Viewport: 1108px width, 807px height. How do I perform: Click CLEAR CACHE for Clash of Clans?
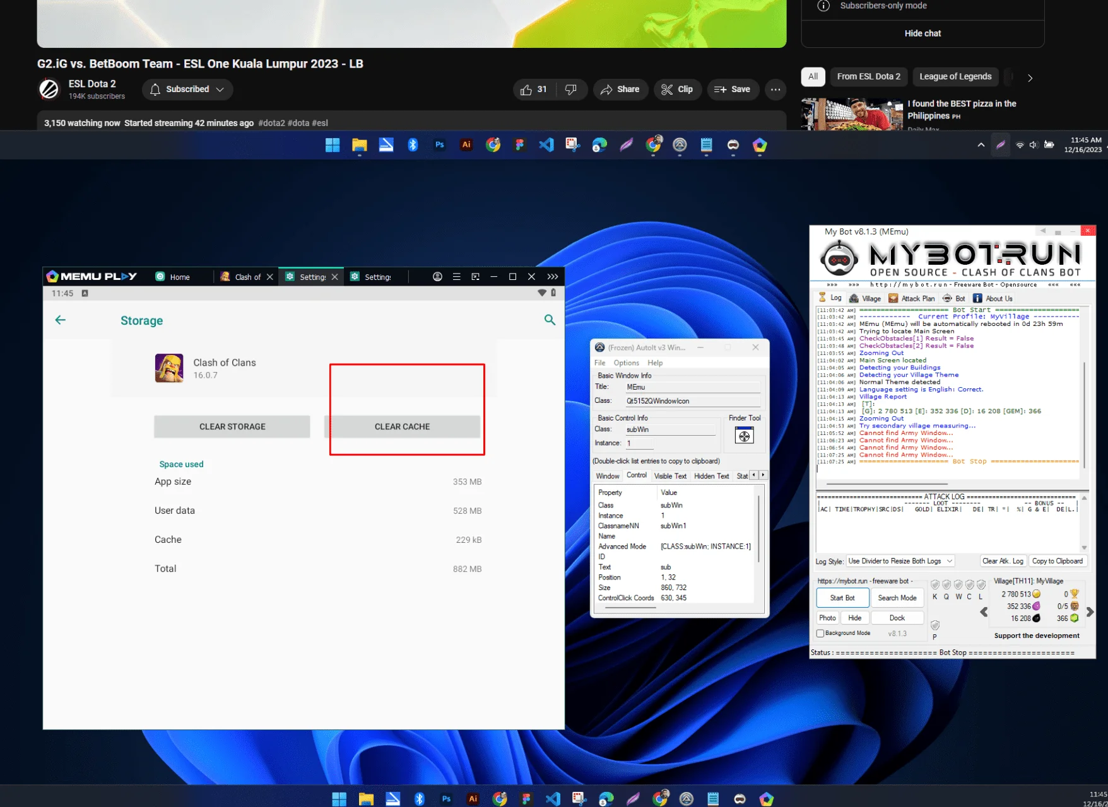402,427
